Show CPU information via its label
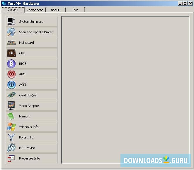The width and height of the screenshot is (194, 170). tap(22, 53)
